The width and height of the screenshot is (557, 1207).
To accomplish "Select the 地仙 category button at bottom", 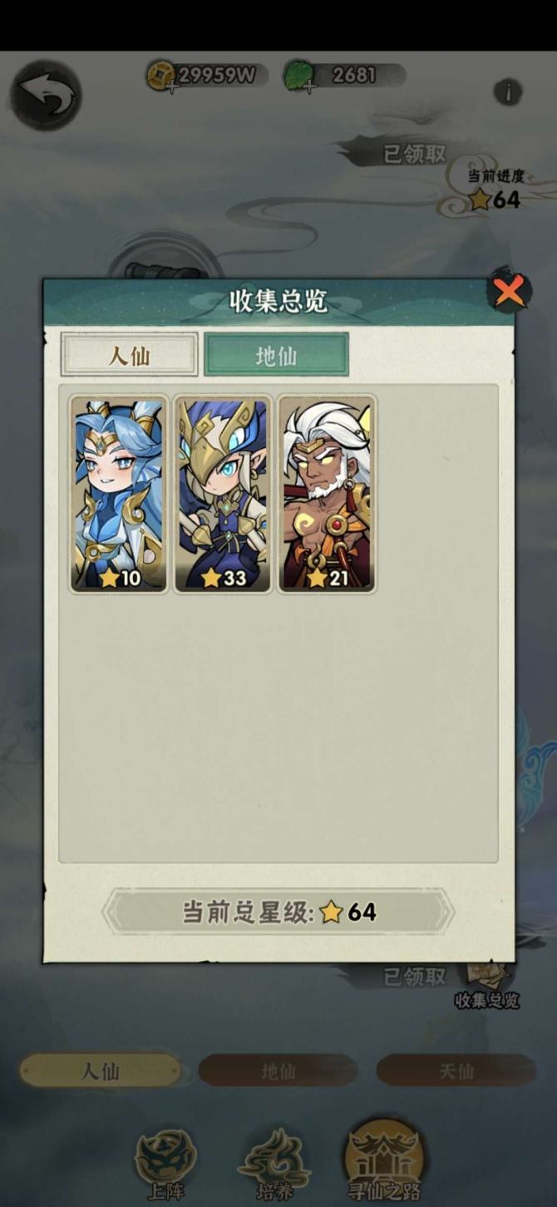I will tap(278, 1071).
